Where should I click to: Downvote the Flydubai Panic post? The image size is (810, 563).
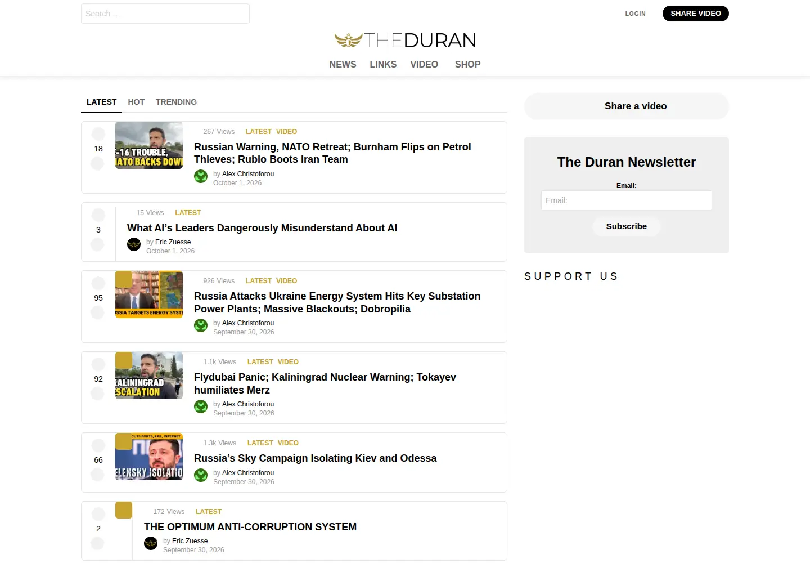(97, 394)
